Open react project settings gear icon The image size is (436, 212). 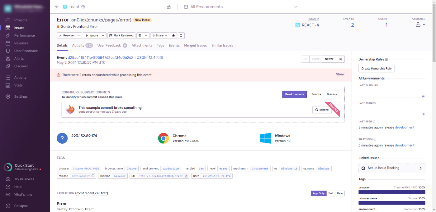(x=83, y=7)
